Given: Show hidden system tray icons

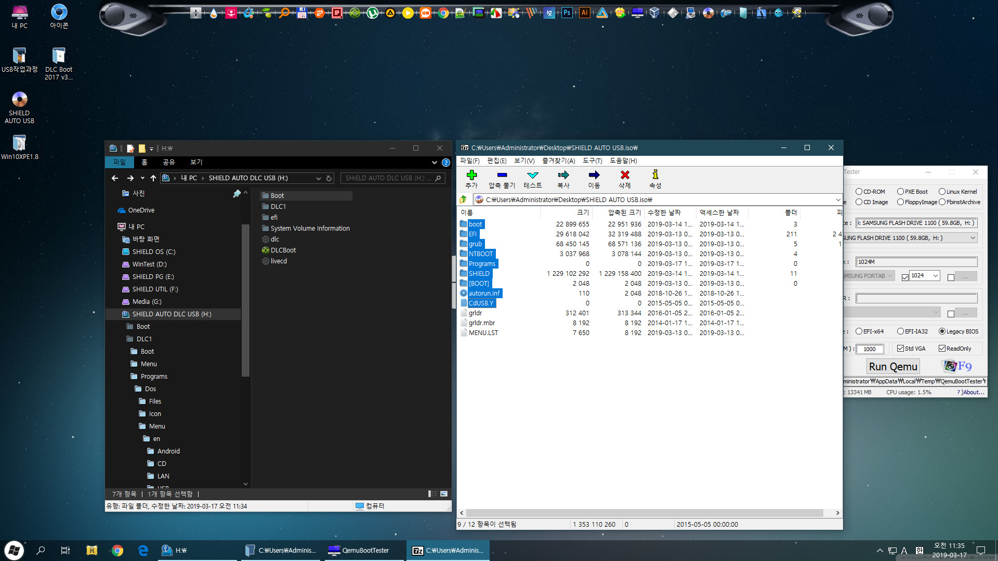Looking at the screenshot, I should click(x=879, y=551).
